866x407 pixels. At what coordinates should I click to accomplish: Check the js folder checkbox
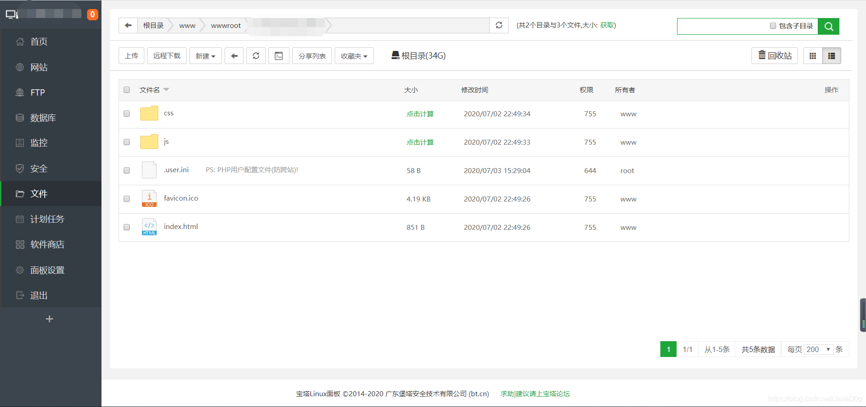point(127,142)
